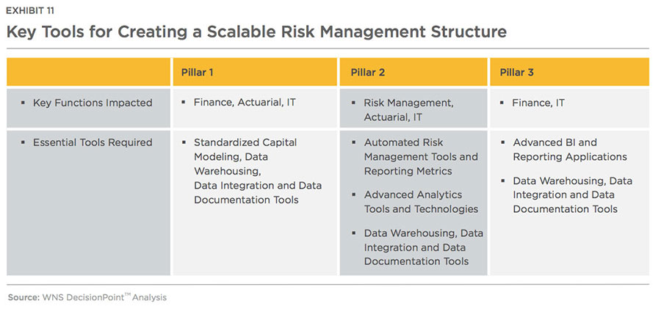Click the Pillar 3 column header

click(569, 72)
